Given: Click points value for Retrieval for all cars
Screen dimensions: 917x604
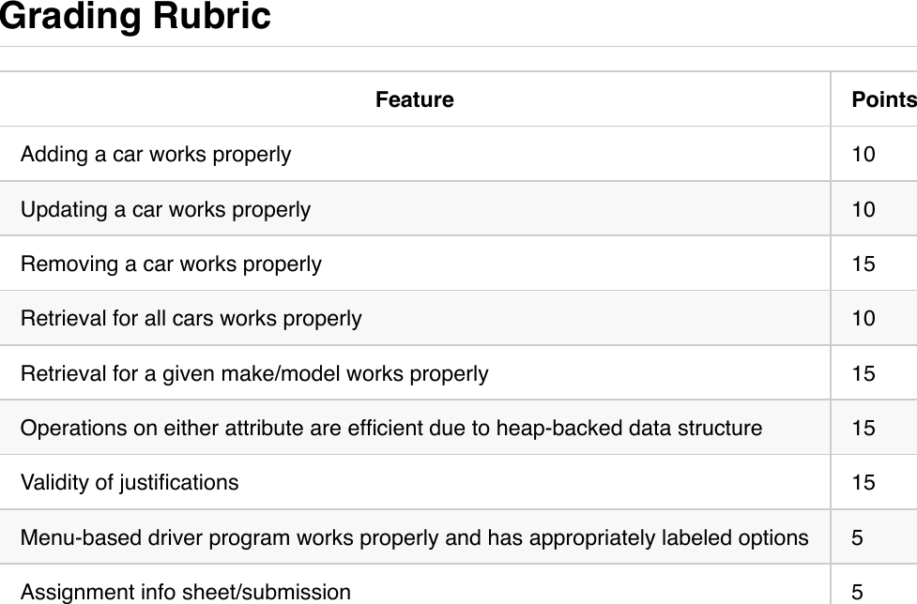Looking at the screenshot, I should pyautogui.click(x=864, y=319).
